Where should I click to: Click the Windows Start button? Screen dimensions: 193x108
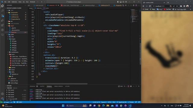[x=63, y=106]
